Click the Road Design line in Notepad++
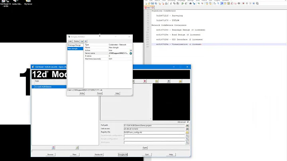This screenshot has height=161, width=287. [x=178, y=35]
